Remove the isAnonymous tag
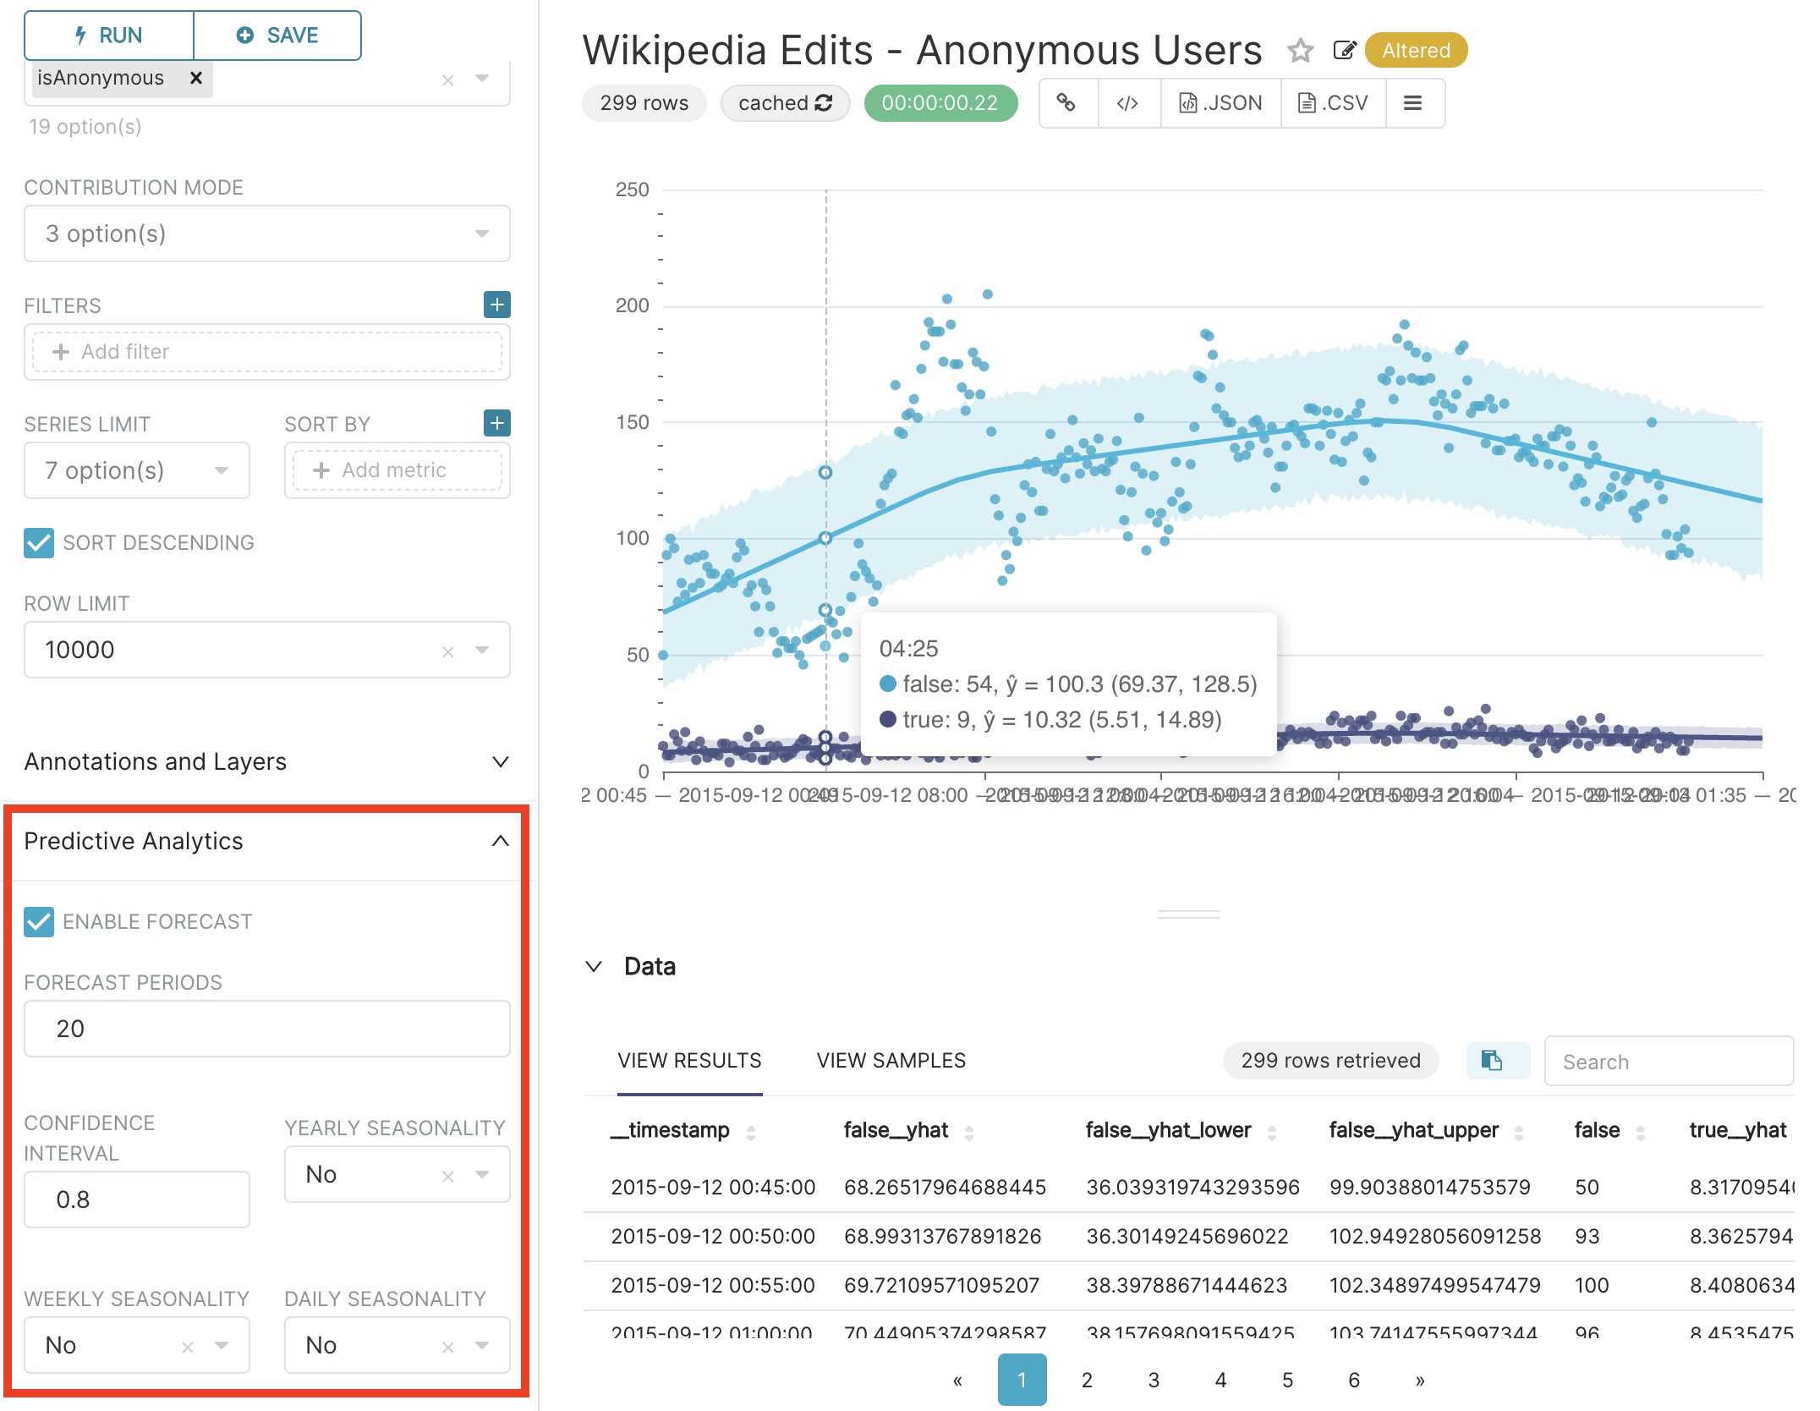The width and height of the screenshot is (1820, 1411). [195, 78]
